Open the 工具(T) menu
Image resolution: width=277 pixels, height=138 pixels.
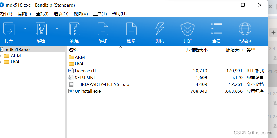100,14
